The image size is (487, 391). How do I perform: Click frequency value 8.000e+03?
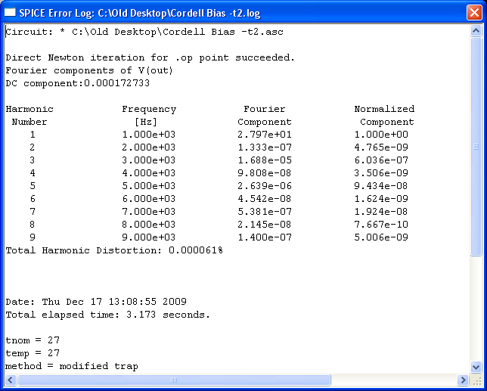point(149,225)
